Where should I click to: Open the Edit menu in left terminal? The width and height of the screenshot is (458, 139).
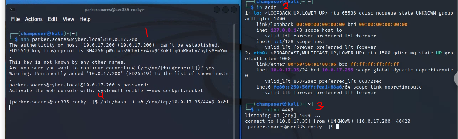53,19
